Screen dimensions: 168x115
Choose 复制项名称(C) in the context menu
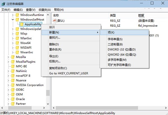tap(71, 68)
